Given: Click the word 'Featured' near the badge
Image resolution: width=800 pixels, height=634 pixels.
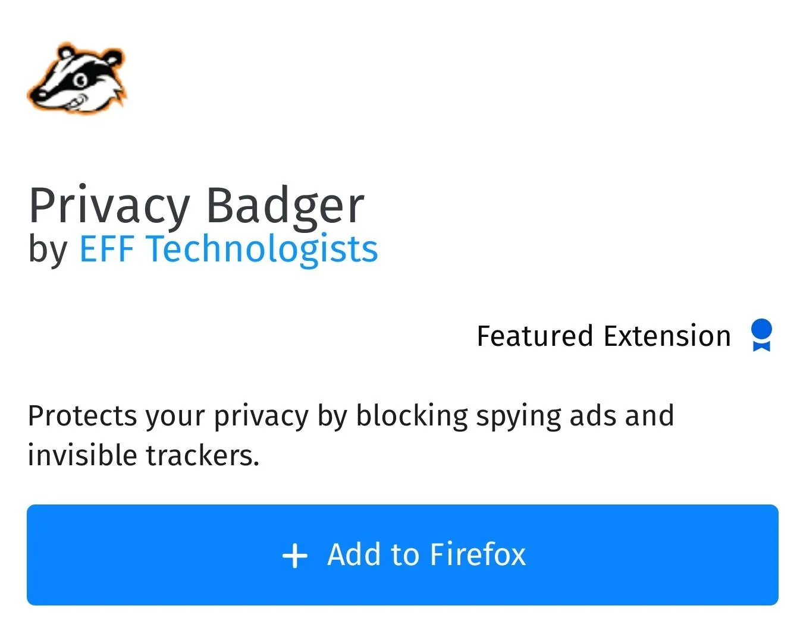Looking at the screenshot, I should (535, 336).
